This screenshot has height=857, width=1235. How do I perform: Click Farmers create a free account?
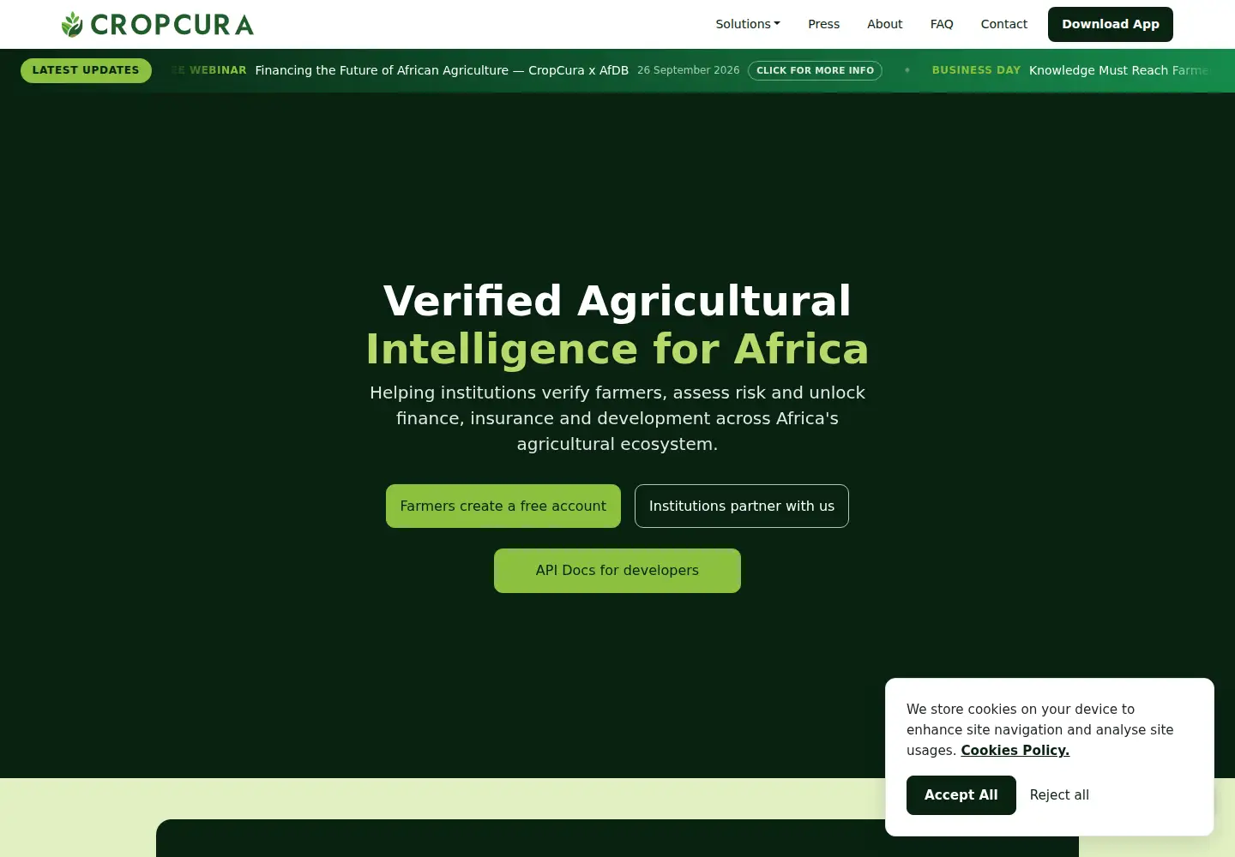point(503,506)
